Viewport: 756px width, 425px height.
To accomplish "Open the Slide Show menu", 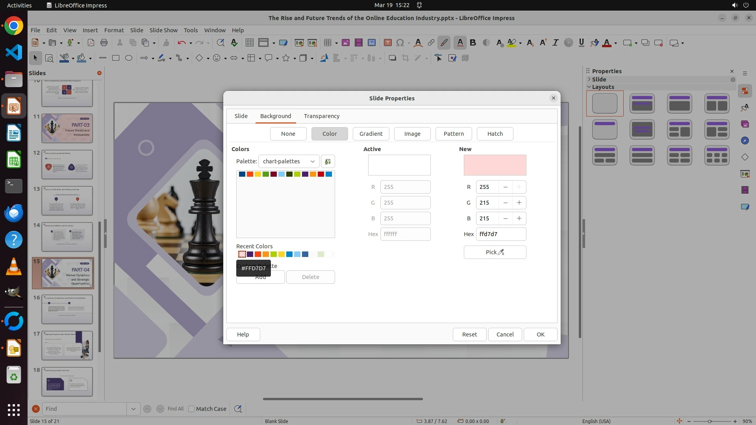I will (x=163, y=30).
